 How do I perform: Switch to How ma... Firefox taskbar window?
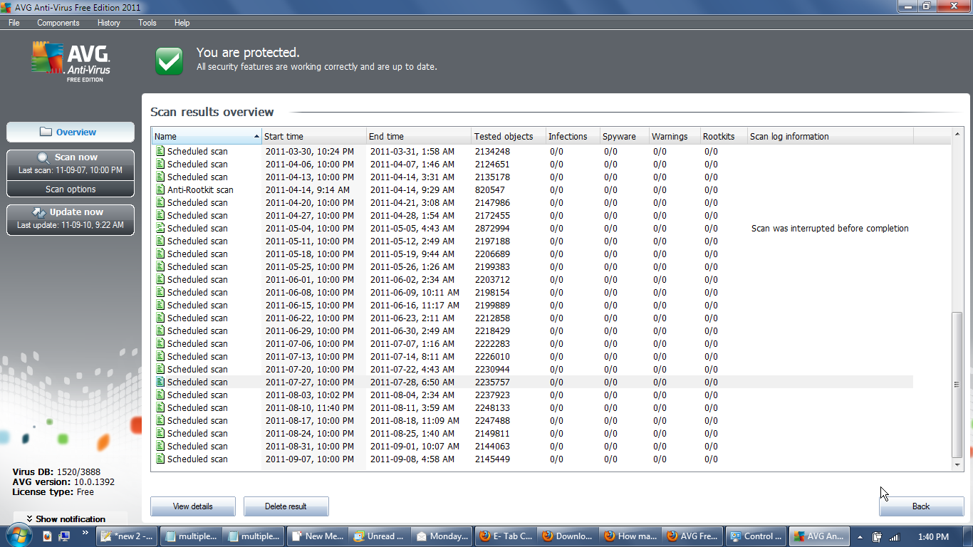630,536
